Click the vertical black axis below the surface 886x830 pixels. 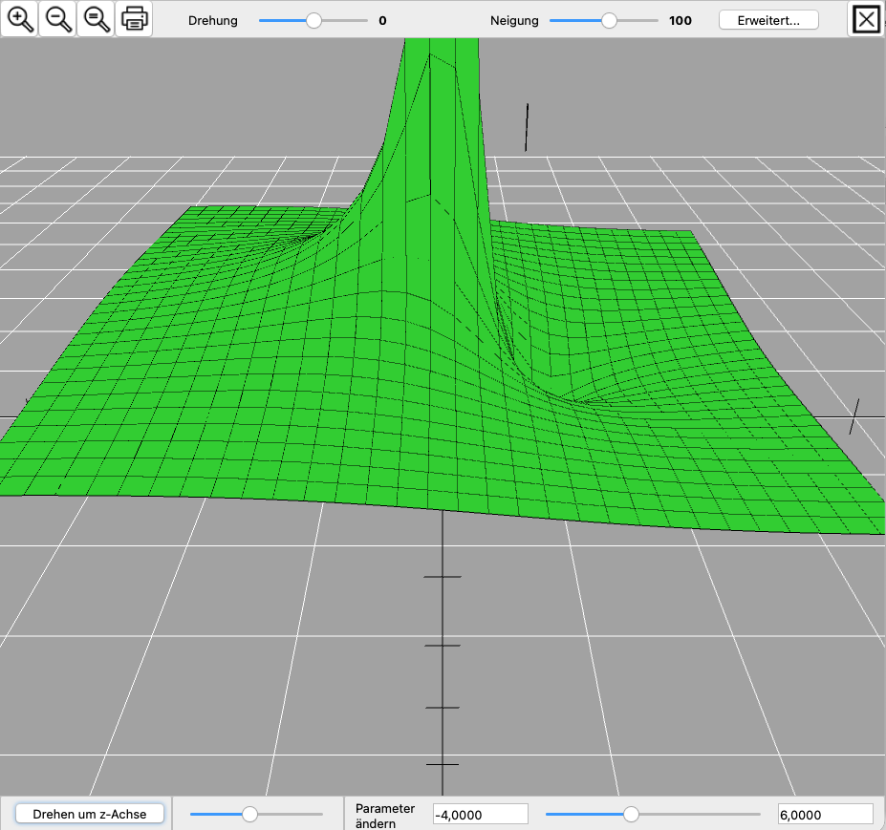[x=443, y=669]
